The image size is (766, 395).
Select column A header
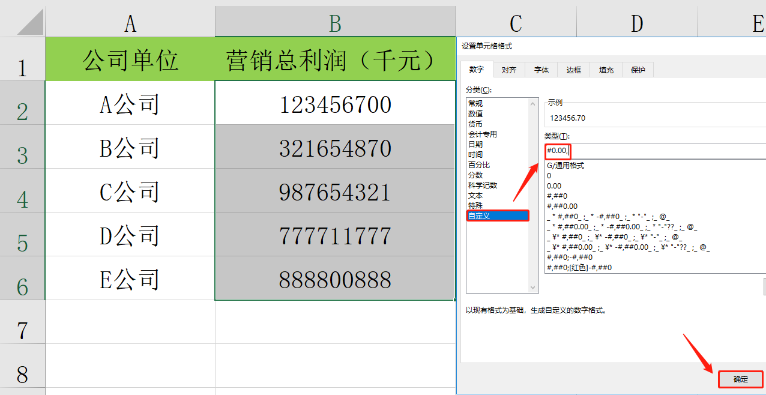130,23
